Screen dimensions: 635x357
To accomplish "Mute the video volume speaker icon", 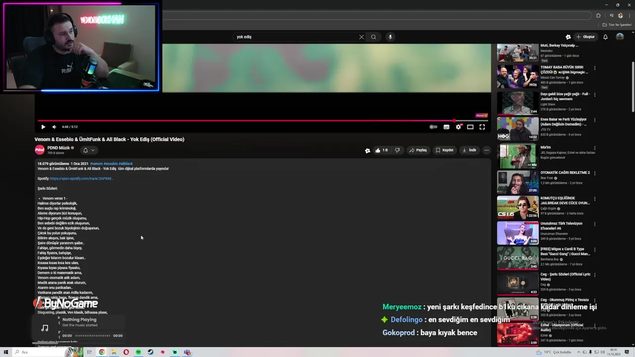I will (x=54, y=127).
